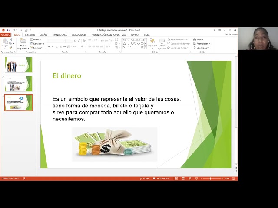Screen dimensions: 278x208
Task: Open Contorno de forma dropdown
Action: 179,43
